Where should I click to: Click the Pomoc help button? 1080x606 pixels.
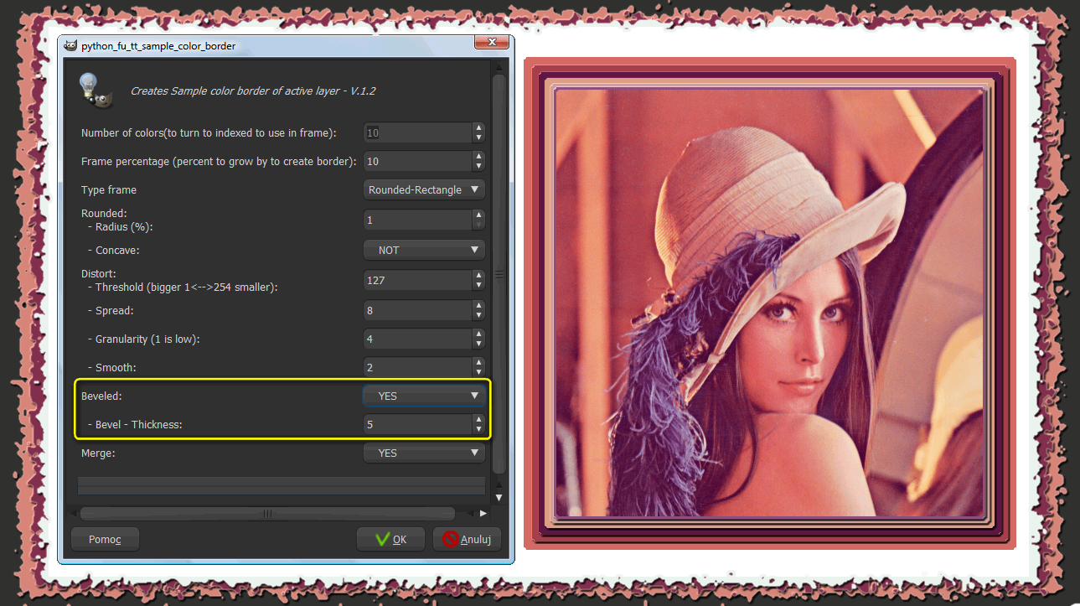coord(105,539)
